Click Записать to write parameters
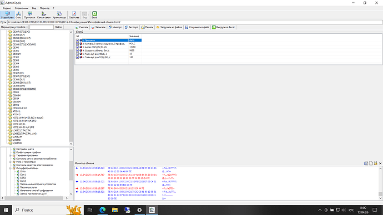 pyautogui.click(x=98, y=27)
